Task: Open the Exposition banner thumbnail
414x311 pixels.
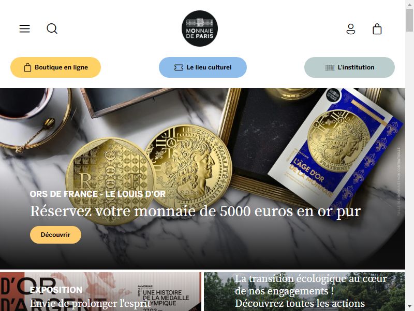Action: point(100,291)
